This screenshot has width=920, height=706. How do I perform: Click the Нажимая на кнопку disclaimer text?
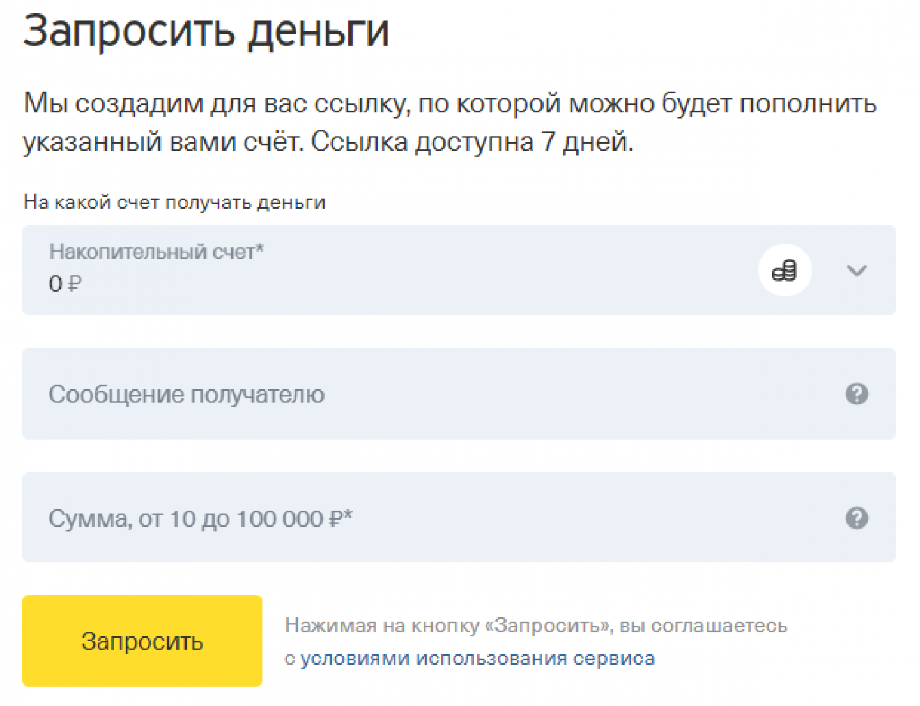pyautogui.click(x=535, y=626)
